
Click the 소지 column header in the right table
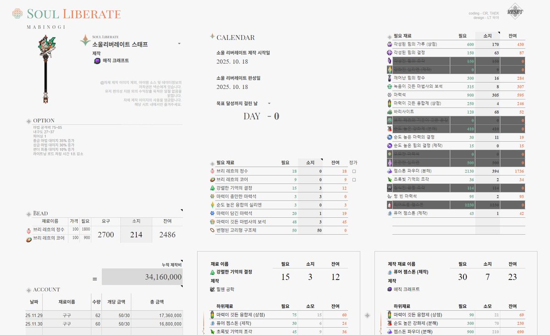(x=488, y=36)
